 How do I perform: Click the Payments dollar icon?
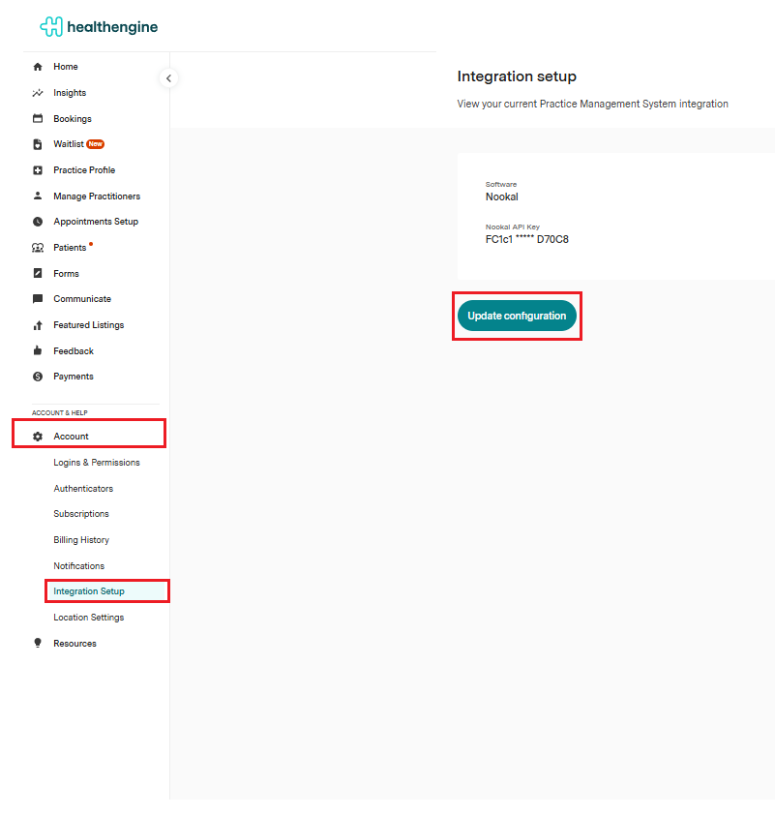38,377
